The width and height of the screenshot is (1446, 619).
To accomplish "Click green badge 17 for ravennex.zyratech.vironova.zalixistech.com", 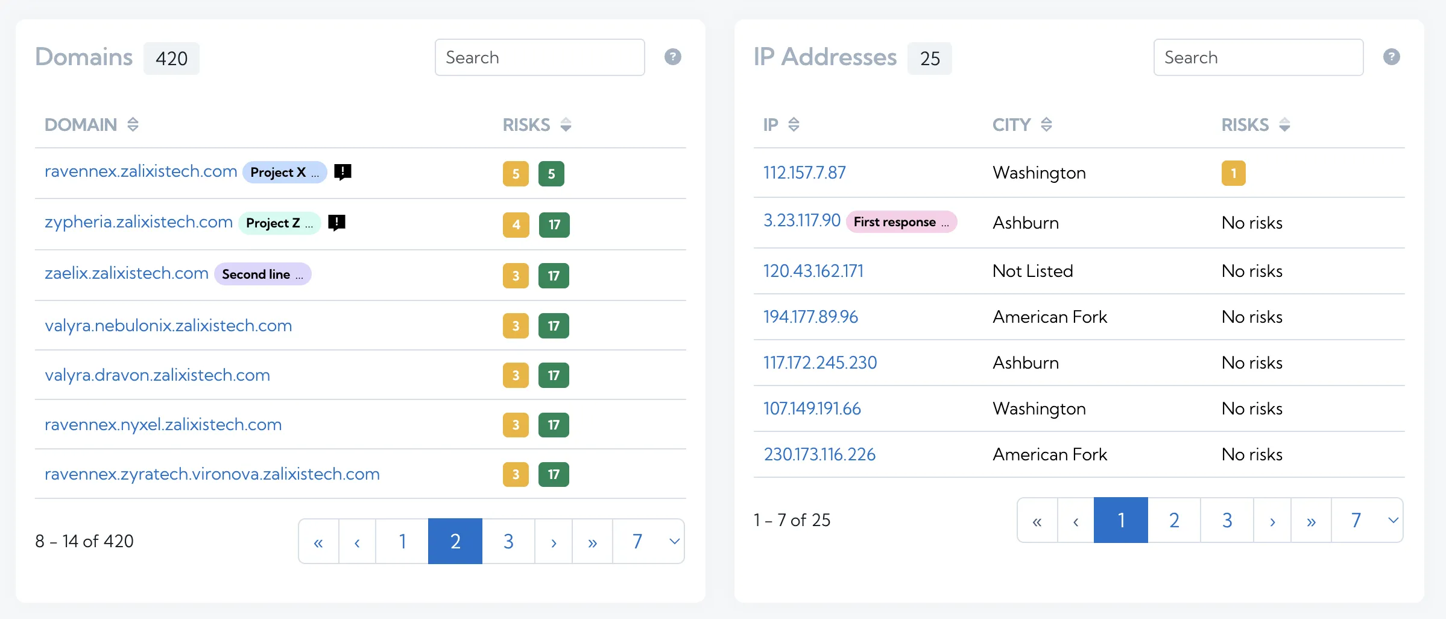I will pos(554,474).
